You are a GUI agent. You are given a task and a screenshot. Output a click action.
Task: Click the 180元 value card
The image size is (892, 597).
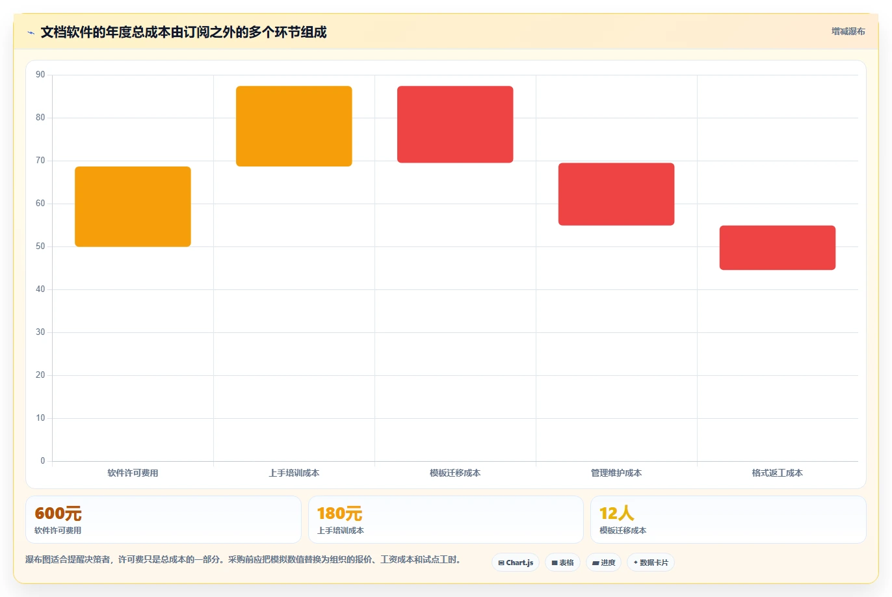(x=446, y=520)
